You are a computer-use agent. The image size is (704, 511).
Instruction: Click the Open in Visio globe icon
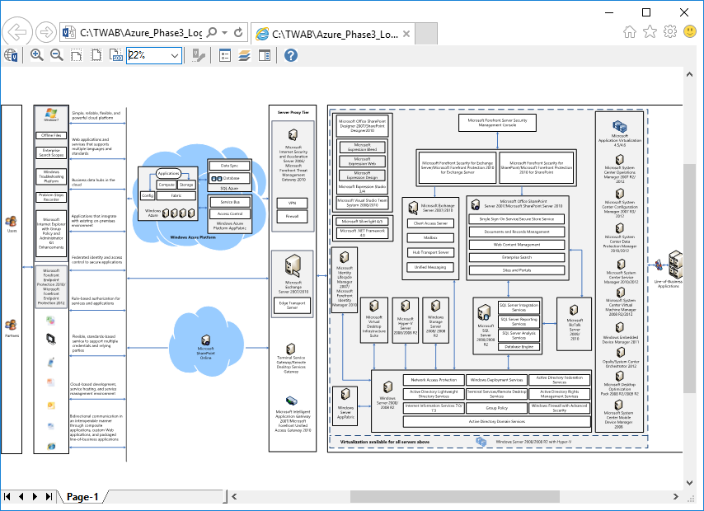[x=12, y=55]
